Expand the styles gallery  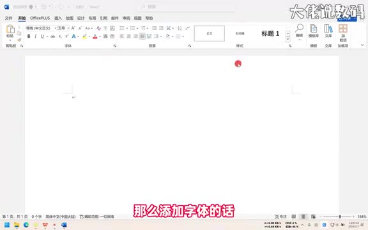point(287,39)
